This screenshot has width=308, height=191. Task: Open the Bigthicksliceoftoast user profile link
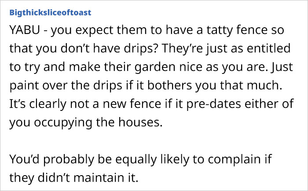(50, 12)
